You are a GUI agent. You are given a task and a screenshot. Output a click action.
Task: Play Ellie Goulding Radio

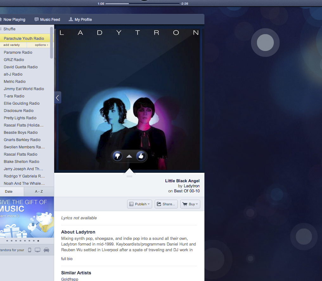(x=22, y=103)
